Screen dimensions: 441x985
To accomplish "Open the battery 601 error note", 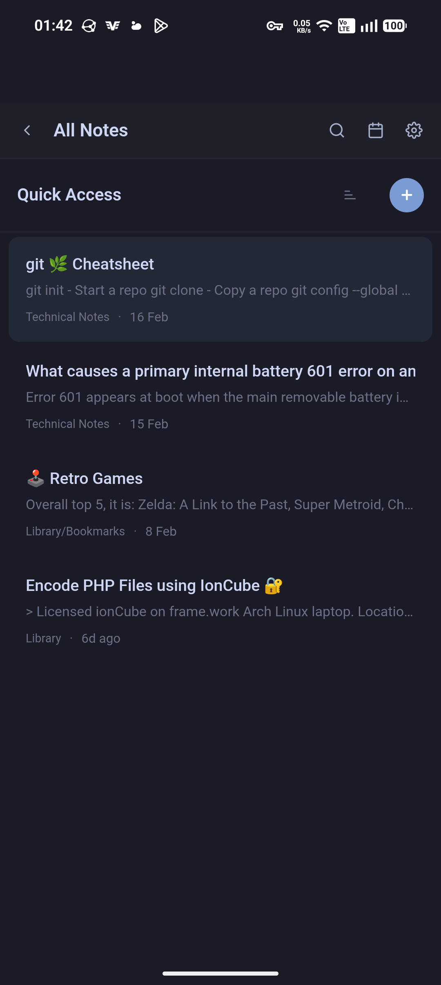I will click(220, 396).
